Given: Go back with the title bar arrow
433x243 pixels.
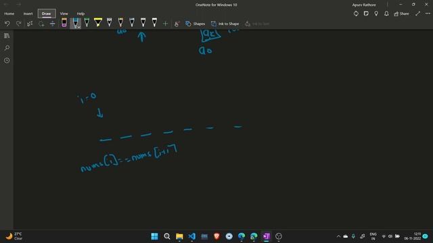Looking at the screenshot, I should [6, 5].
